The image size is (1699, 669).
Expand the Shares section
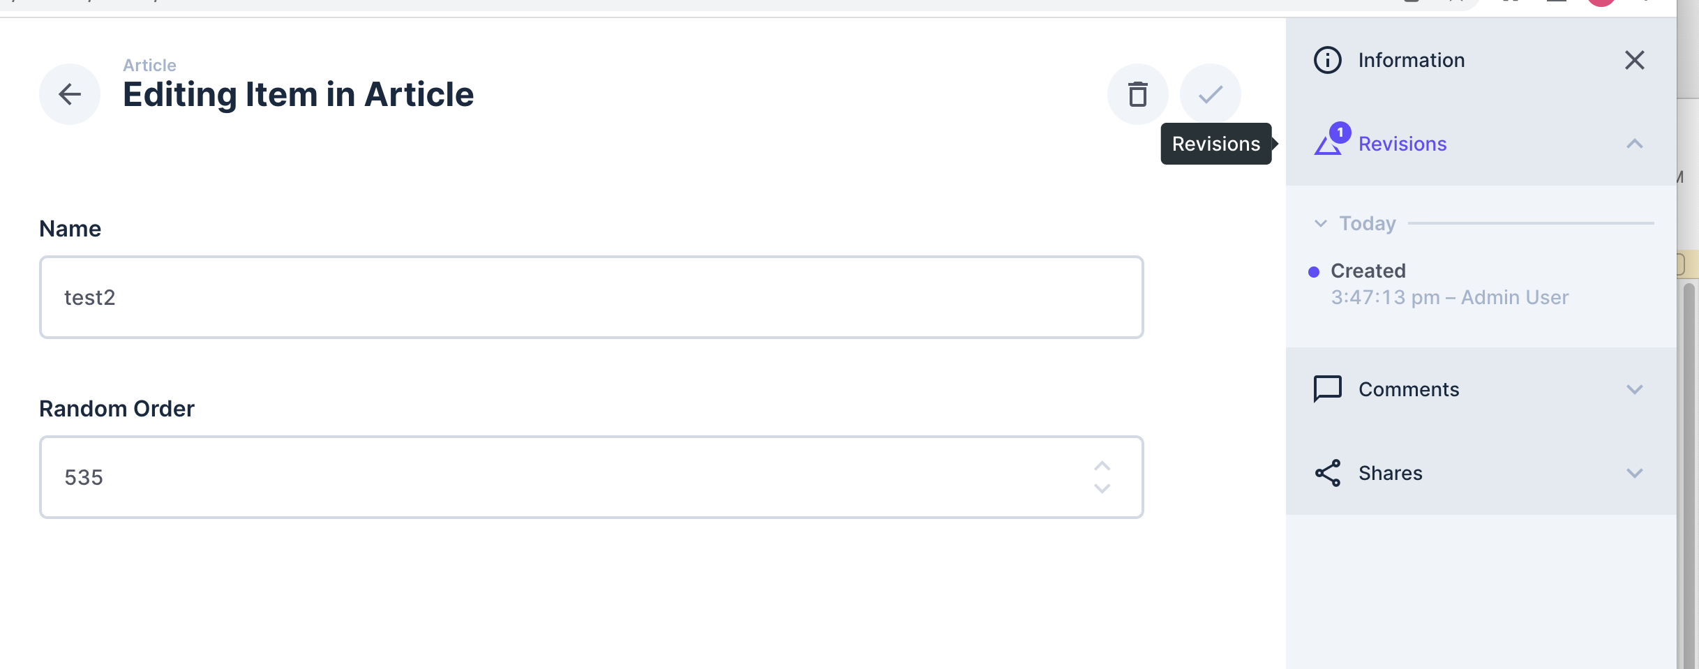click(x=1634, y=473)
